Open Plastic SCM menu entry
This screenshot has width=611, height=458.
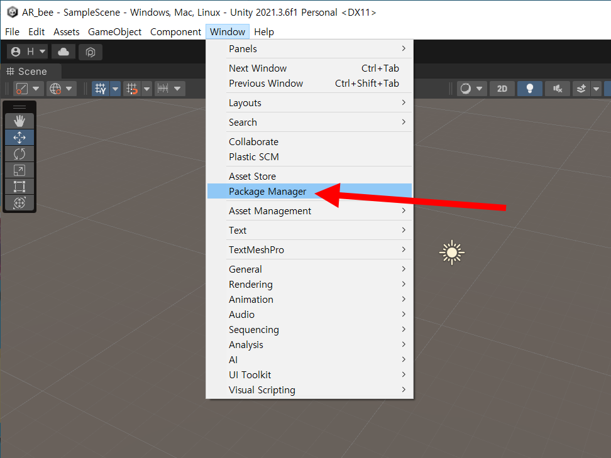click(309, 157)
